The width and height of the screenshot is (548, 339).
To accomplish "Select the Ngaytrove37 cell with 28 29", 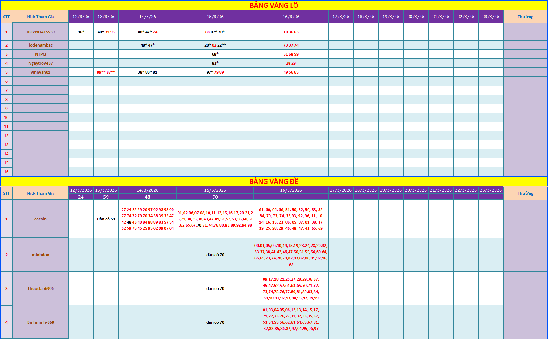I will click(291, 63).
